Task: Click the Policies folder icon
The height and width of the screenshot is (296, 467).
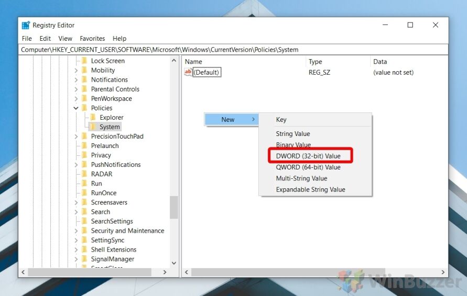Action: pyautogui.click(x=84, y=108)
